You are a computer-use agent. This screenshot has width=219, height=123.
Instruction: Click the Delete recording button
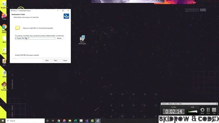(x=202, y=111)
